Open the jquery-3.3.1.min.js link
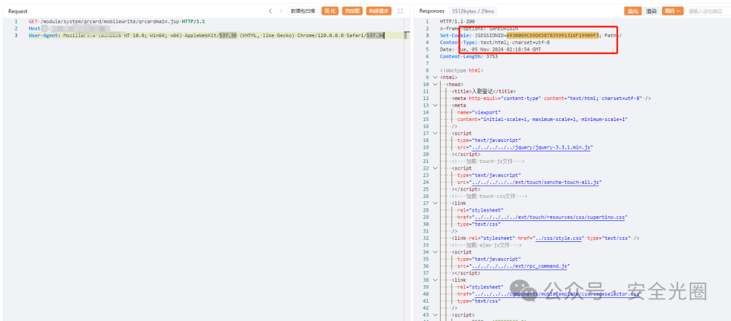 click(x=533, y=147)
